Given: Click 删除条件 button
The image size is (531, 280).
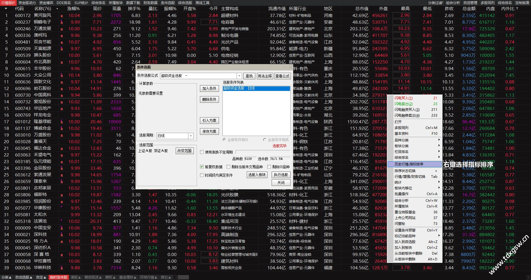Looking at the screenshot, I should pyautogui.click(x=209, y=100).
